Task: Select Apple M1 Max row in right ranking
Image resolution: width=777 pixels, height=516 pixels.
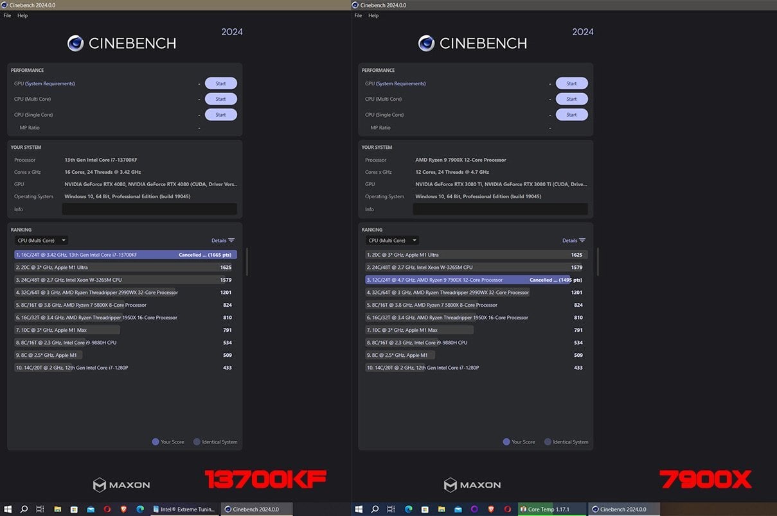Action: pyautogui.click(x=476, y=330)
